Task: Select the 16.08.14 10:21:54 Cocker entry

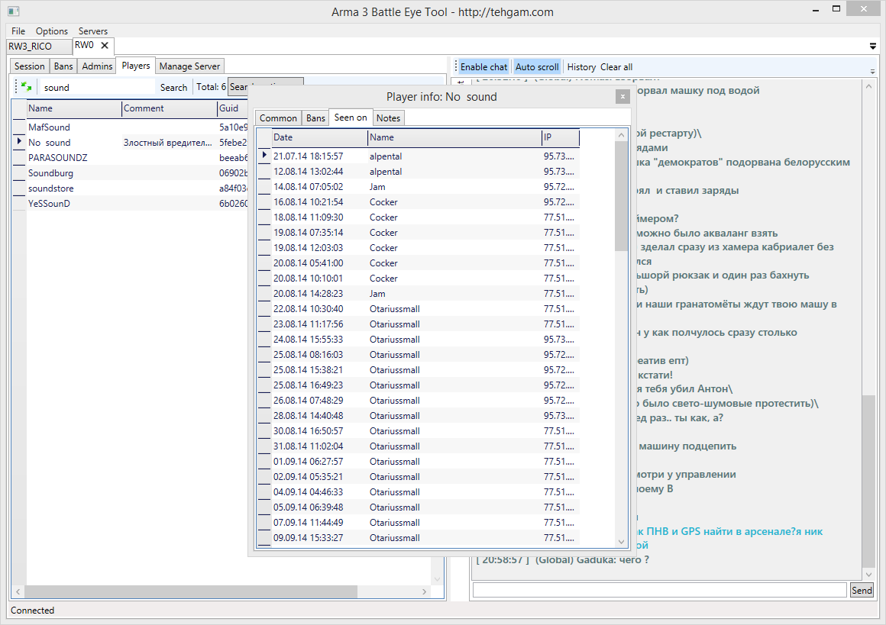Action: [x=419, y=201]
